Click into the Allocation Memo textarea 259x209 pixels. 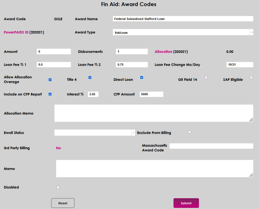[x=154, y=113]
